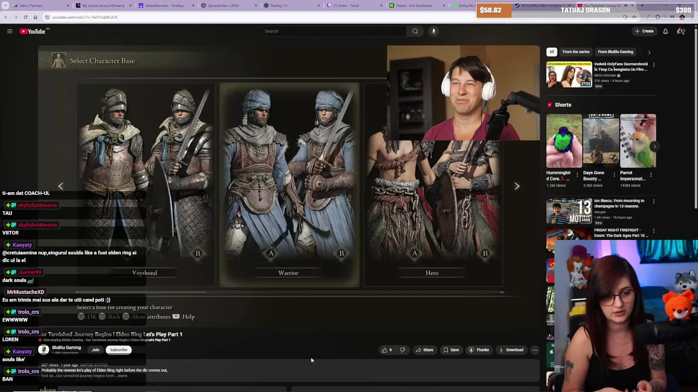The image size is (698, 392).
Task: Open options for the Friday Night Firefight video
Action: pos(653,231)
